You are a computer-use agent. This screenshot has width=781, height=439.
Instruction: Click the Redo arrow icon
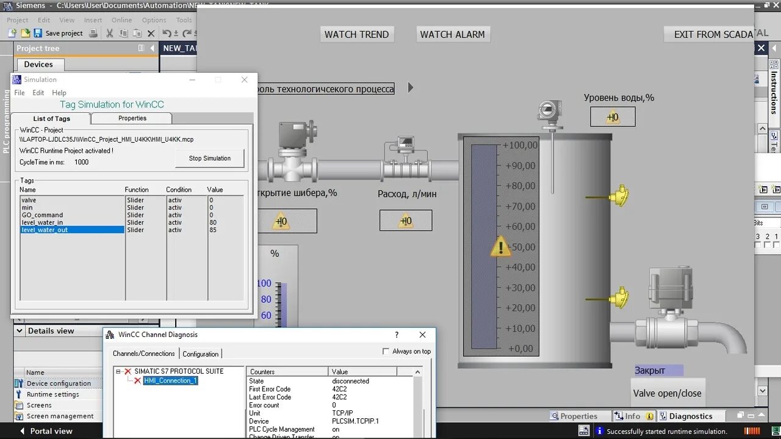[187, 33]
